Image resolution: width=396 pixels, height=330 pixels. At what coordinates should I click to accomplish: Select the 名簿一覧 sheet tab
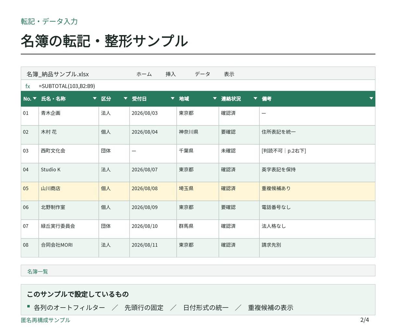coord(38,272)
